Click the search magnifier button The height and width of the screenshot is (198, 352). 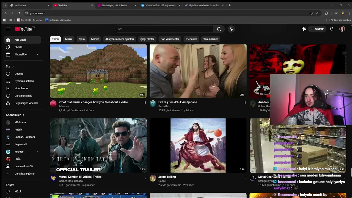[219, 29]
